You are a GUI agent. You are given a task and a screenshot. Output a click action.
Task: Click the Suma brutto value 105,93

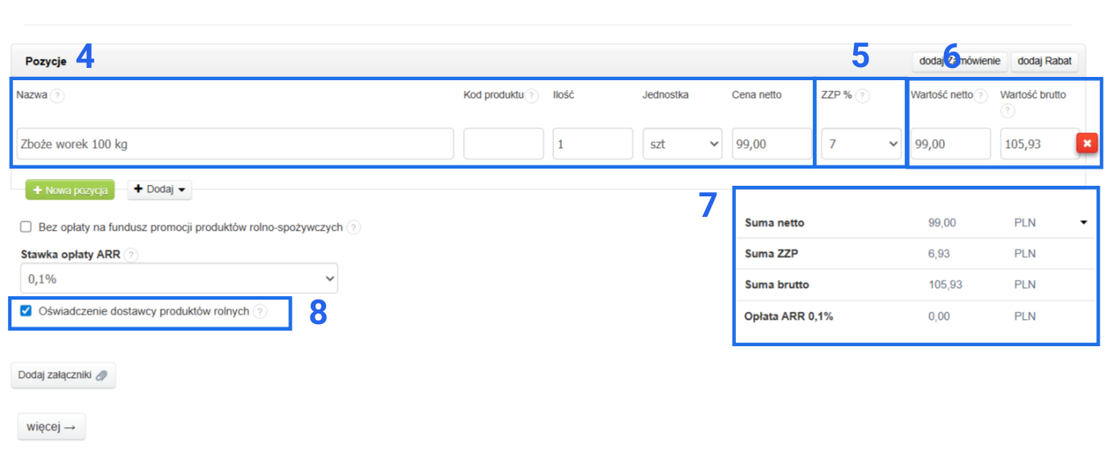coord(945,285)
